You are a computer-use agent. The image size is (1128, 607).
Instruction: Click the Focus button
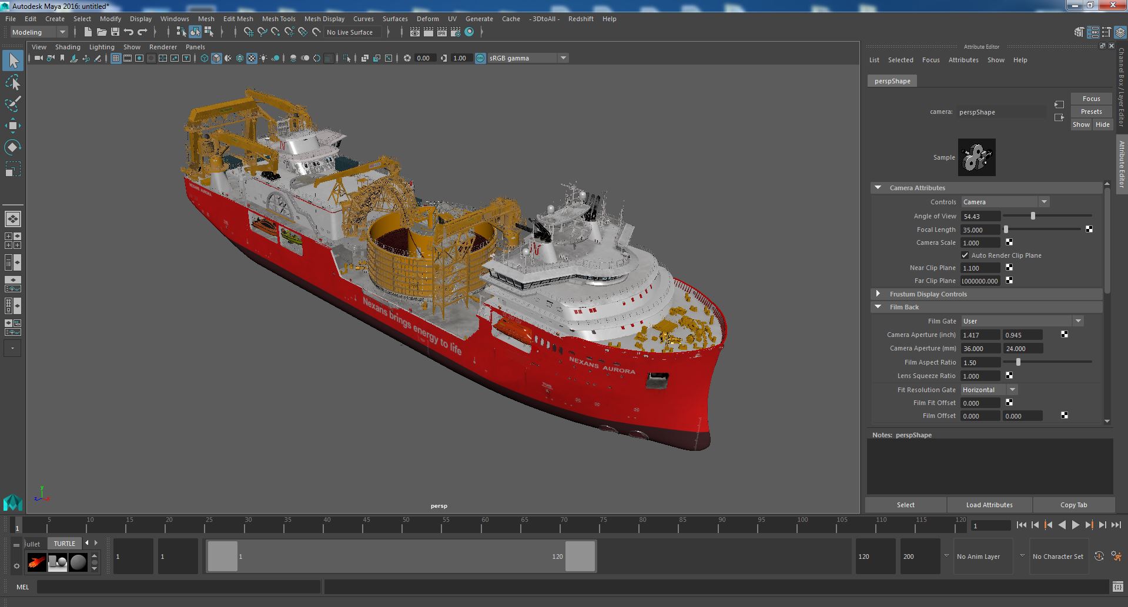[x=1092, y=99]
